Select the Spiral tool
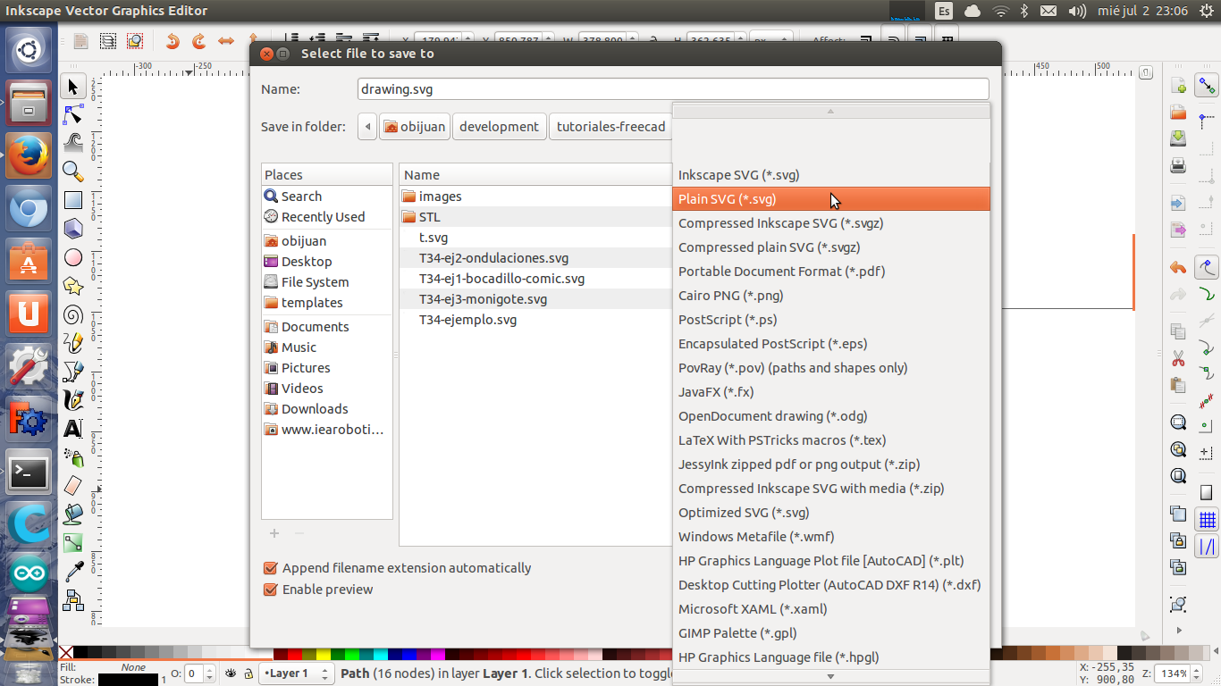 point(73,314)
